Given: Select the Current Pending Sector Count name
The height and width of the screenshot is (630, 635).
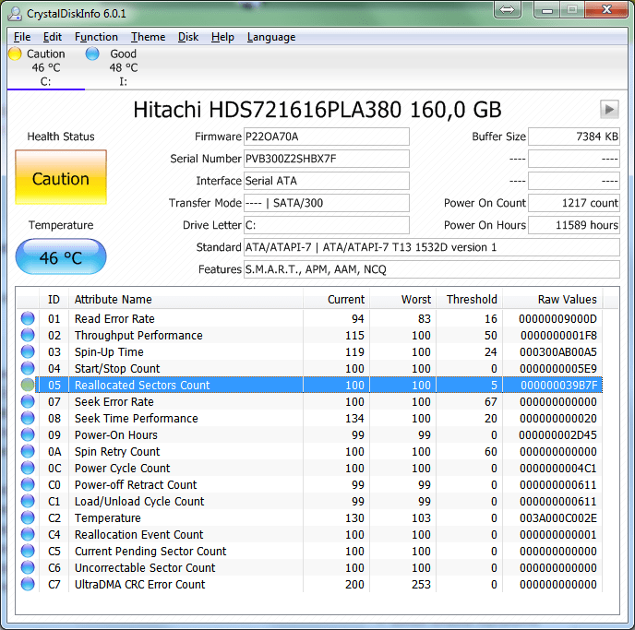Looking at the screenshot, I should (150, 551).
